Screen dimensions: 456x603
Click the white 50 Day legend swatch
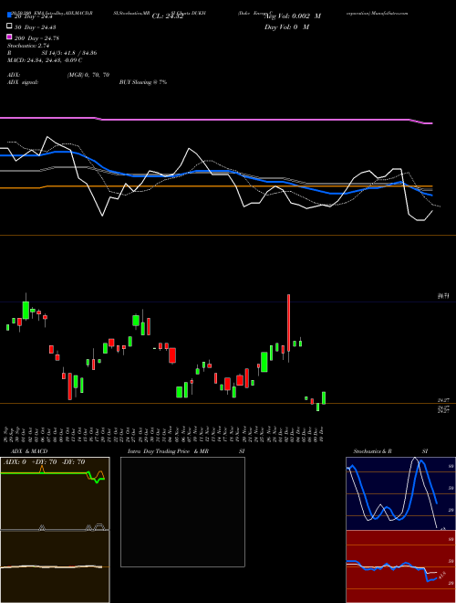9,26
